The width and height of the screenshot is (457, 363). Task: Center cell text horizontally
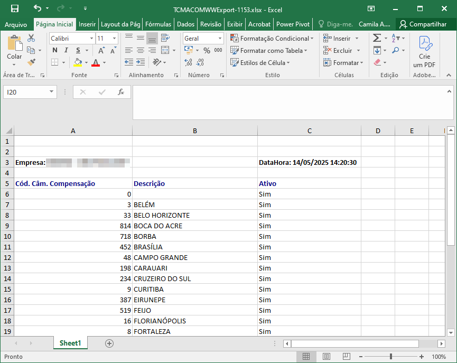[x=141, y=50]
